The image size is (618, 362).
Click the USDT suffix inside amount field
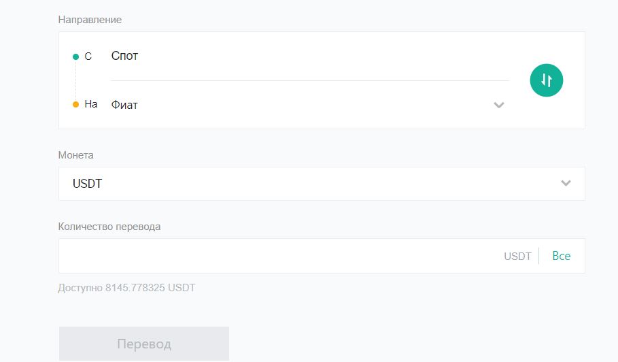pos(517,257)
